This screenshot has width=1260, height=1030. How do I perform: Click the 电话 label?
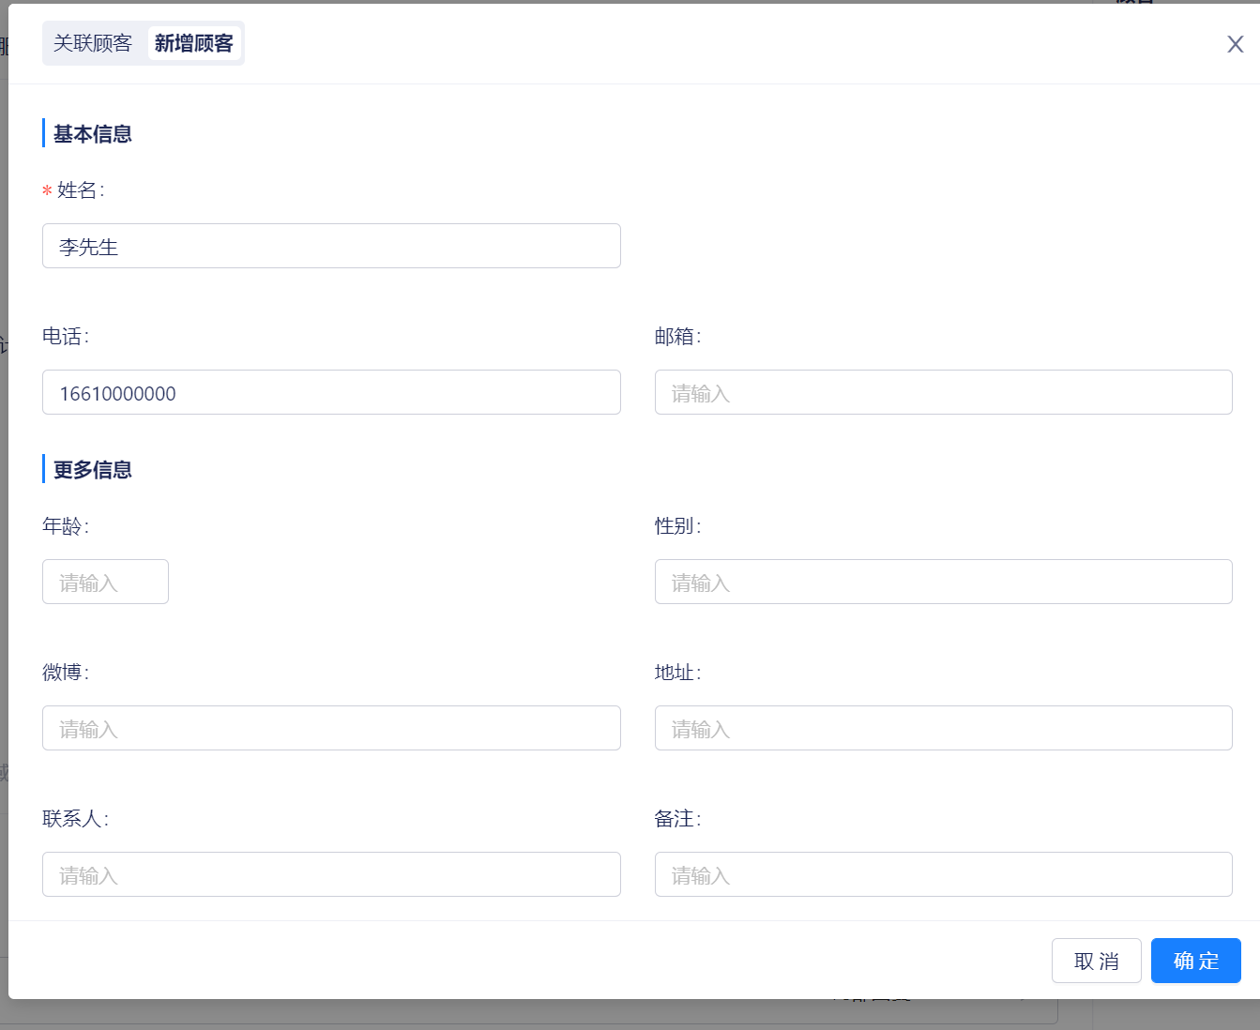pos(66,337)
